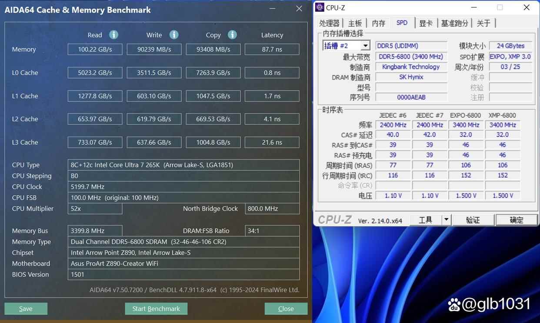Switch to the 显卡 graphics tab

click(x=426, y=23)
